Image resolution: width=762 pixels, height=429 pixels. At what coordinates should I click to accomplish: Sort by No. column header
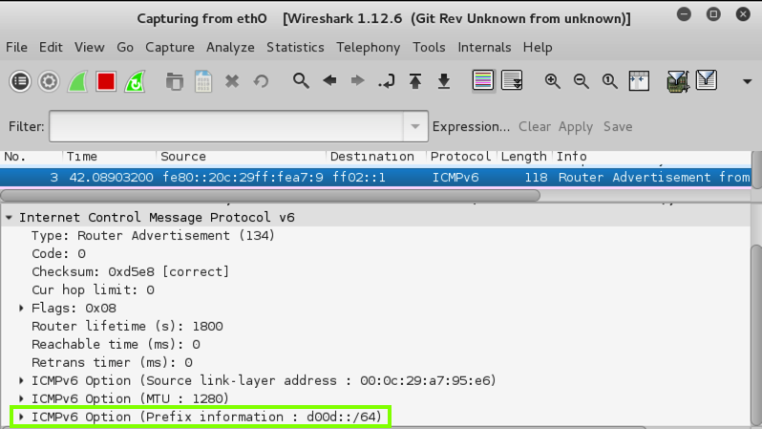32,157
